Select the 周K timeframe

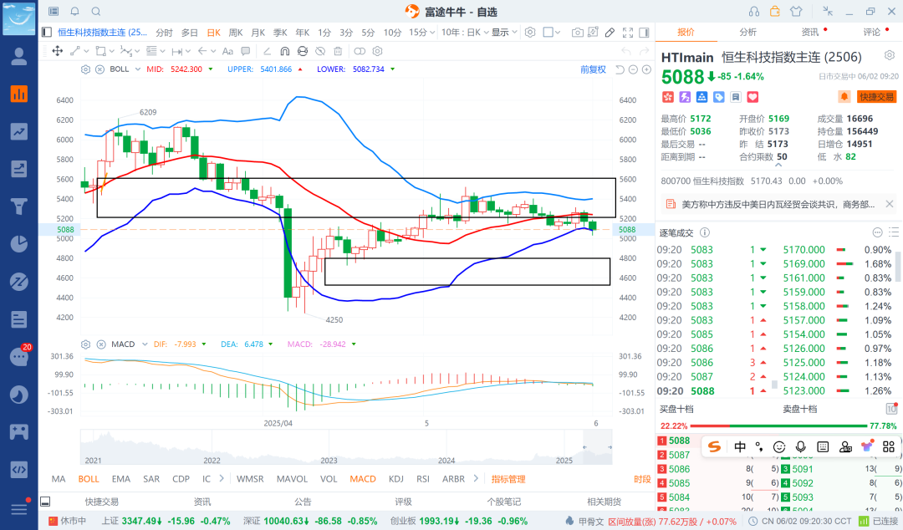click(236, 33)
